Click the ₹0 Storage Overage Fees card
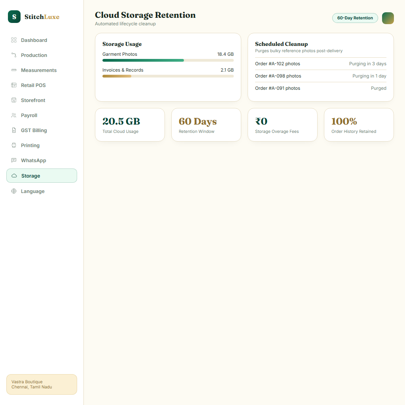Screen dimensions: 405x405 (282, 125)
